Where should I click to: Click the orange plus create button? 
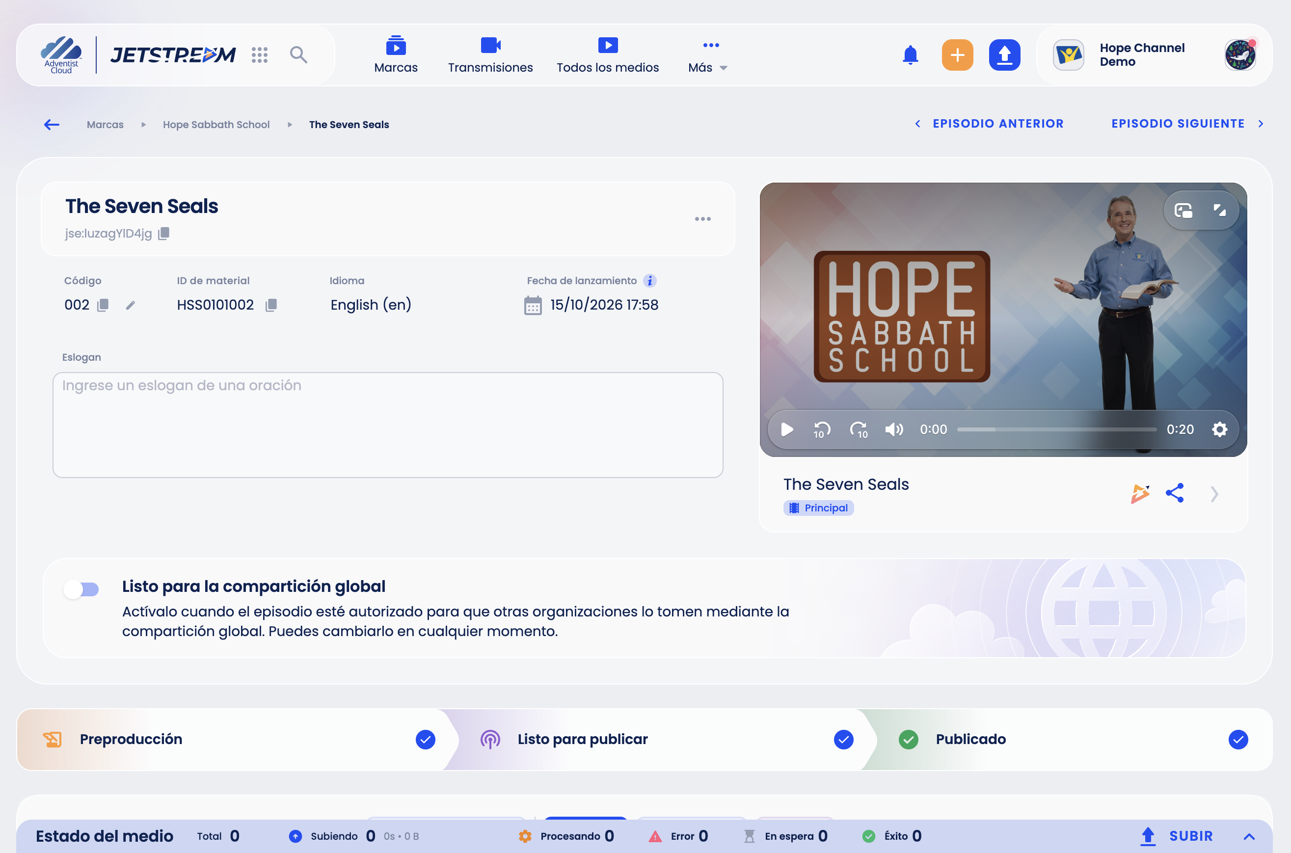957,55
